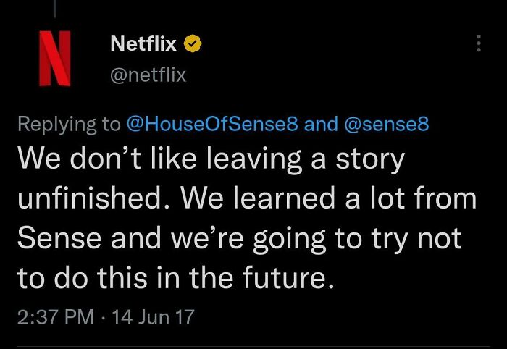507x349 pixels.
Task: Open the Netflix display name profile link
Action: [x=143, y=44]
